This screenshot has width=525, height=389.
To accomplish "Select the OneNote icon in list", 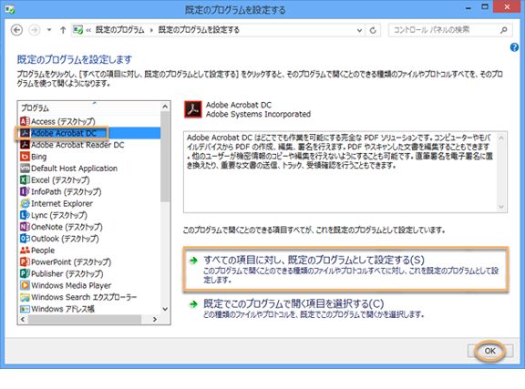I will click(x=25, y=227).
